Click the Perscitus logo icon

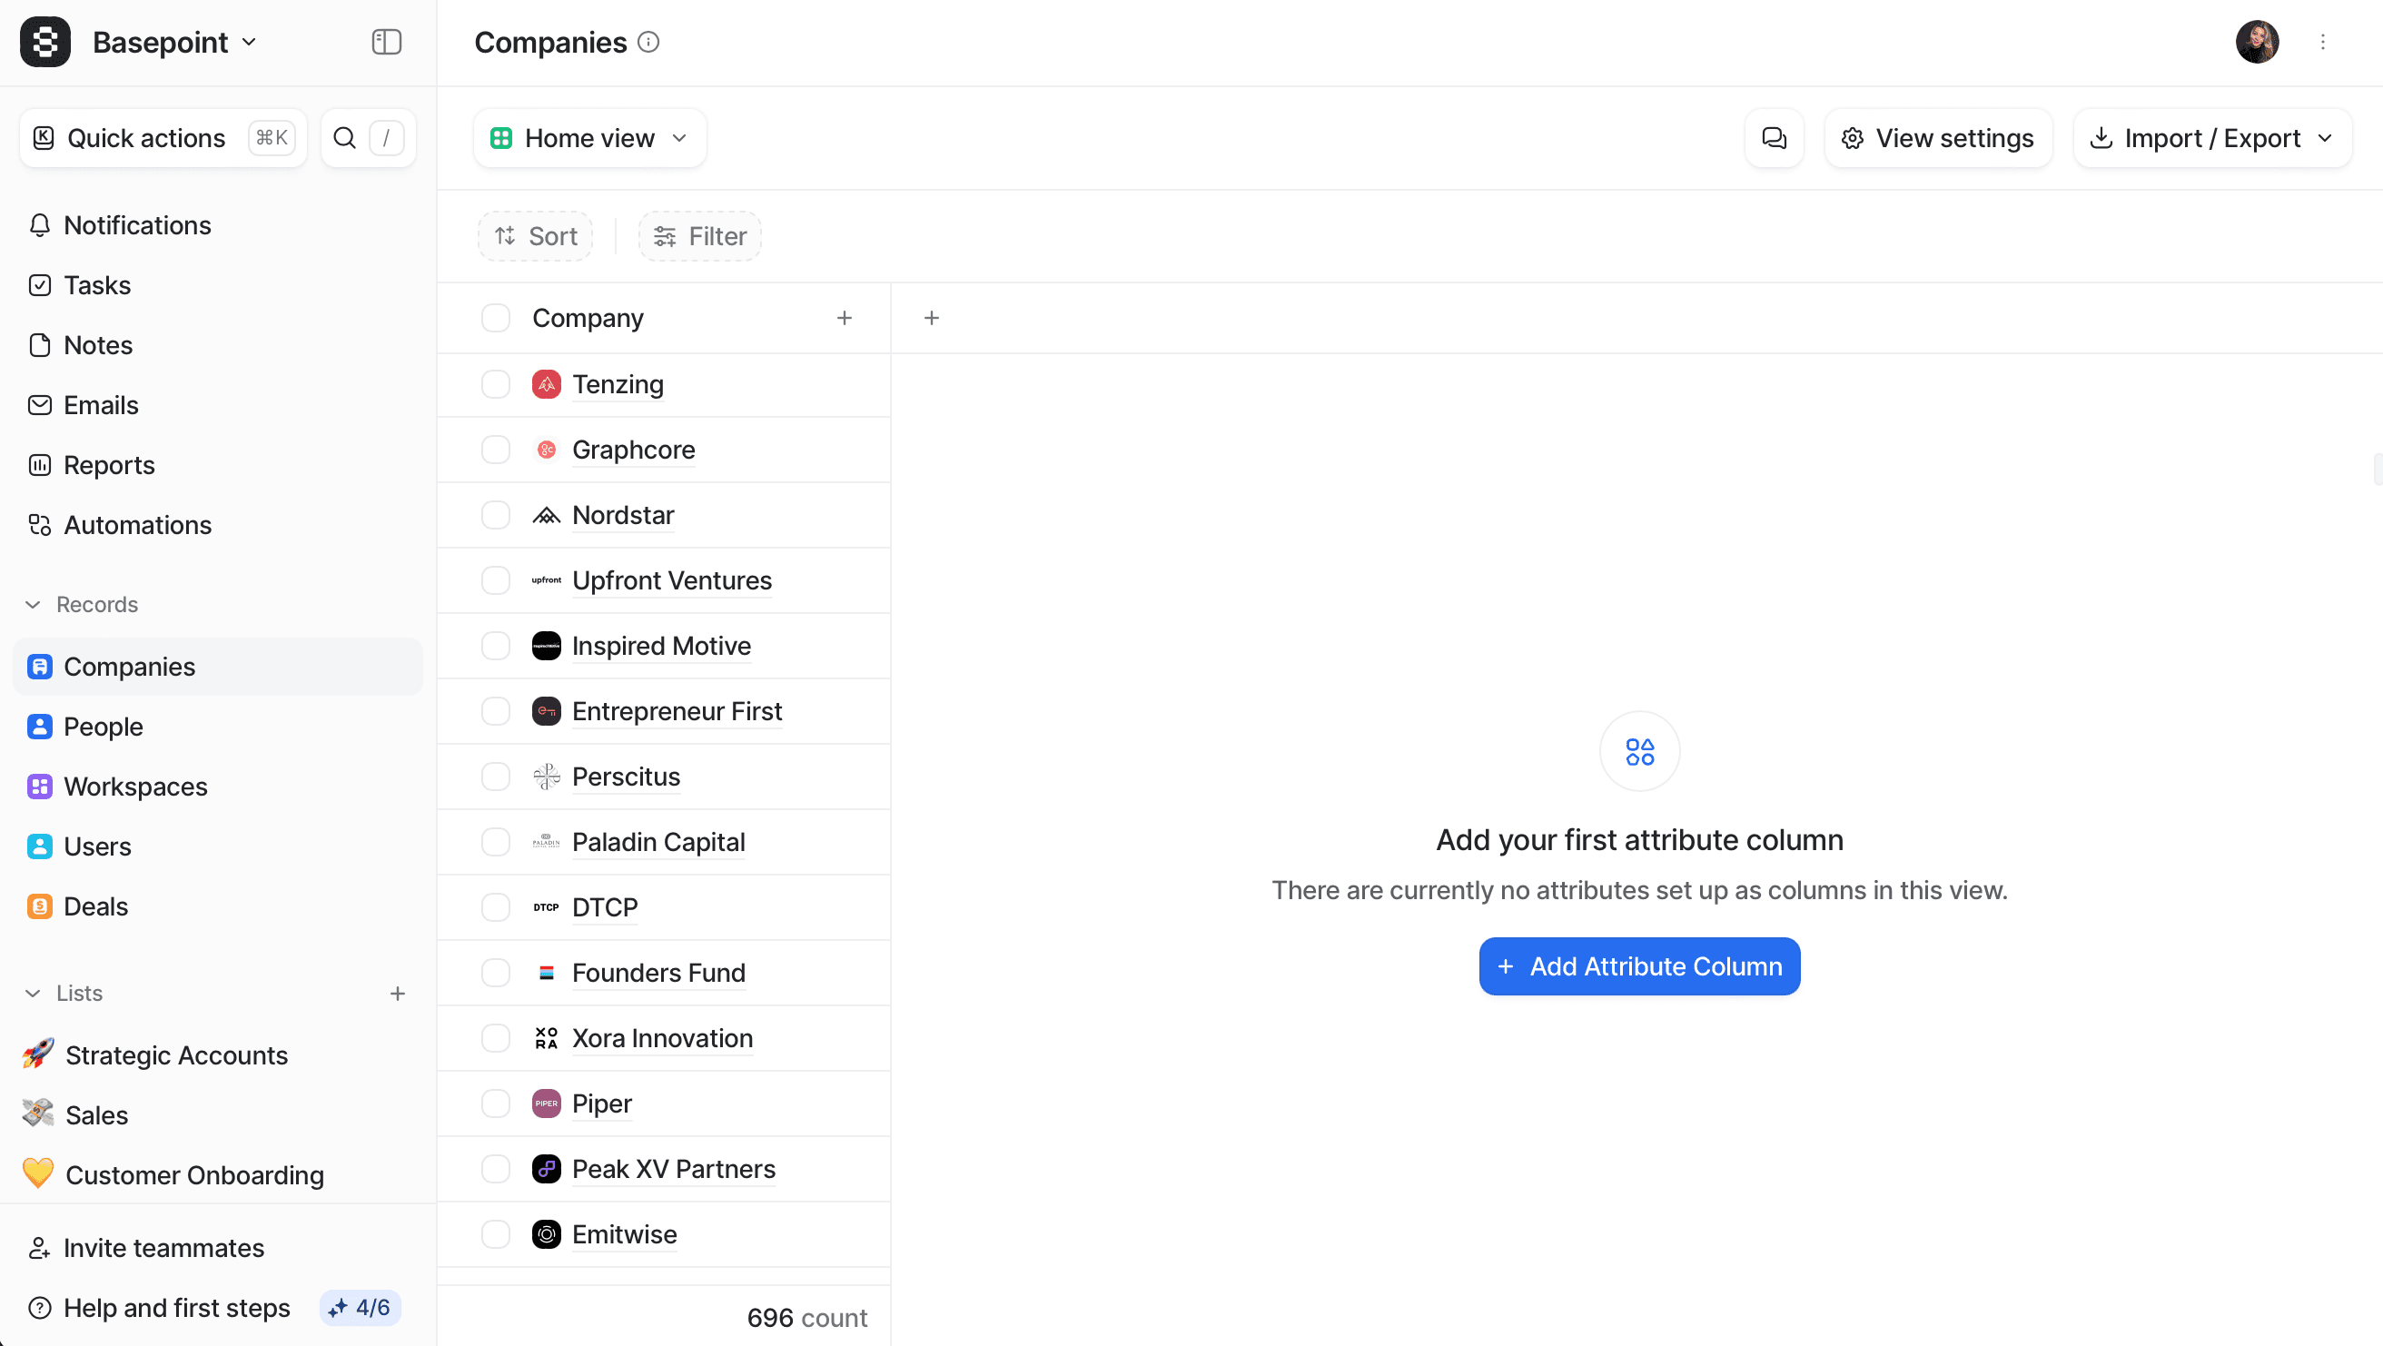click(547, 777)
